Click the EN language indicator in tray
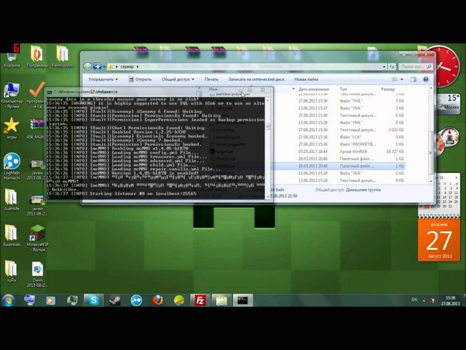Viewport: 466px width, 350px height. [414, 300]
